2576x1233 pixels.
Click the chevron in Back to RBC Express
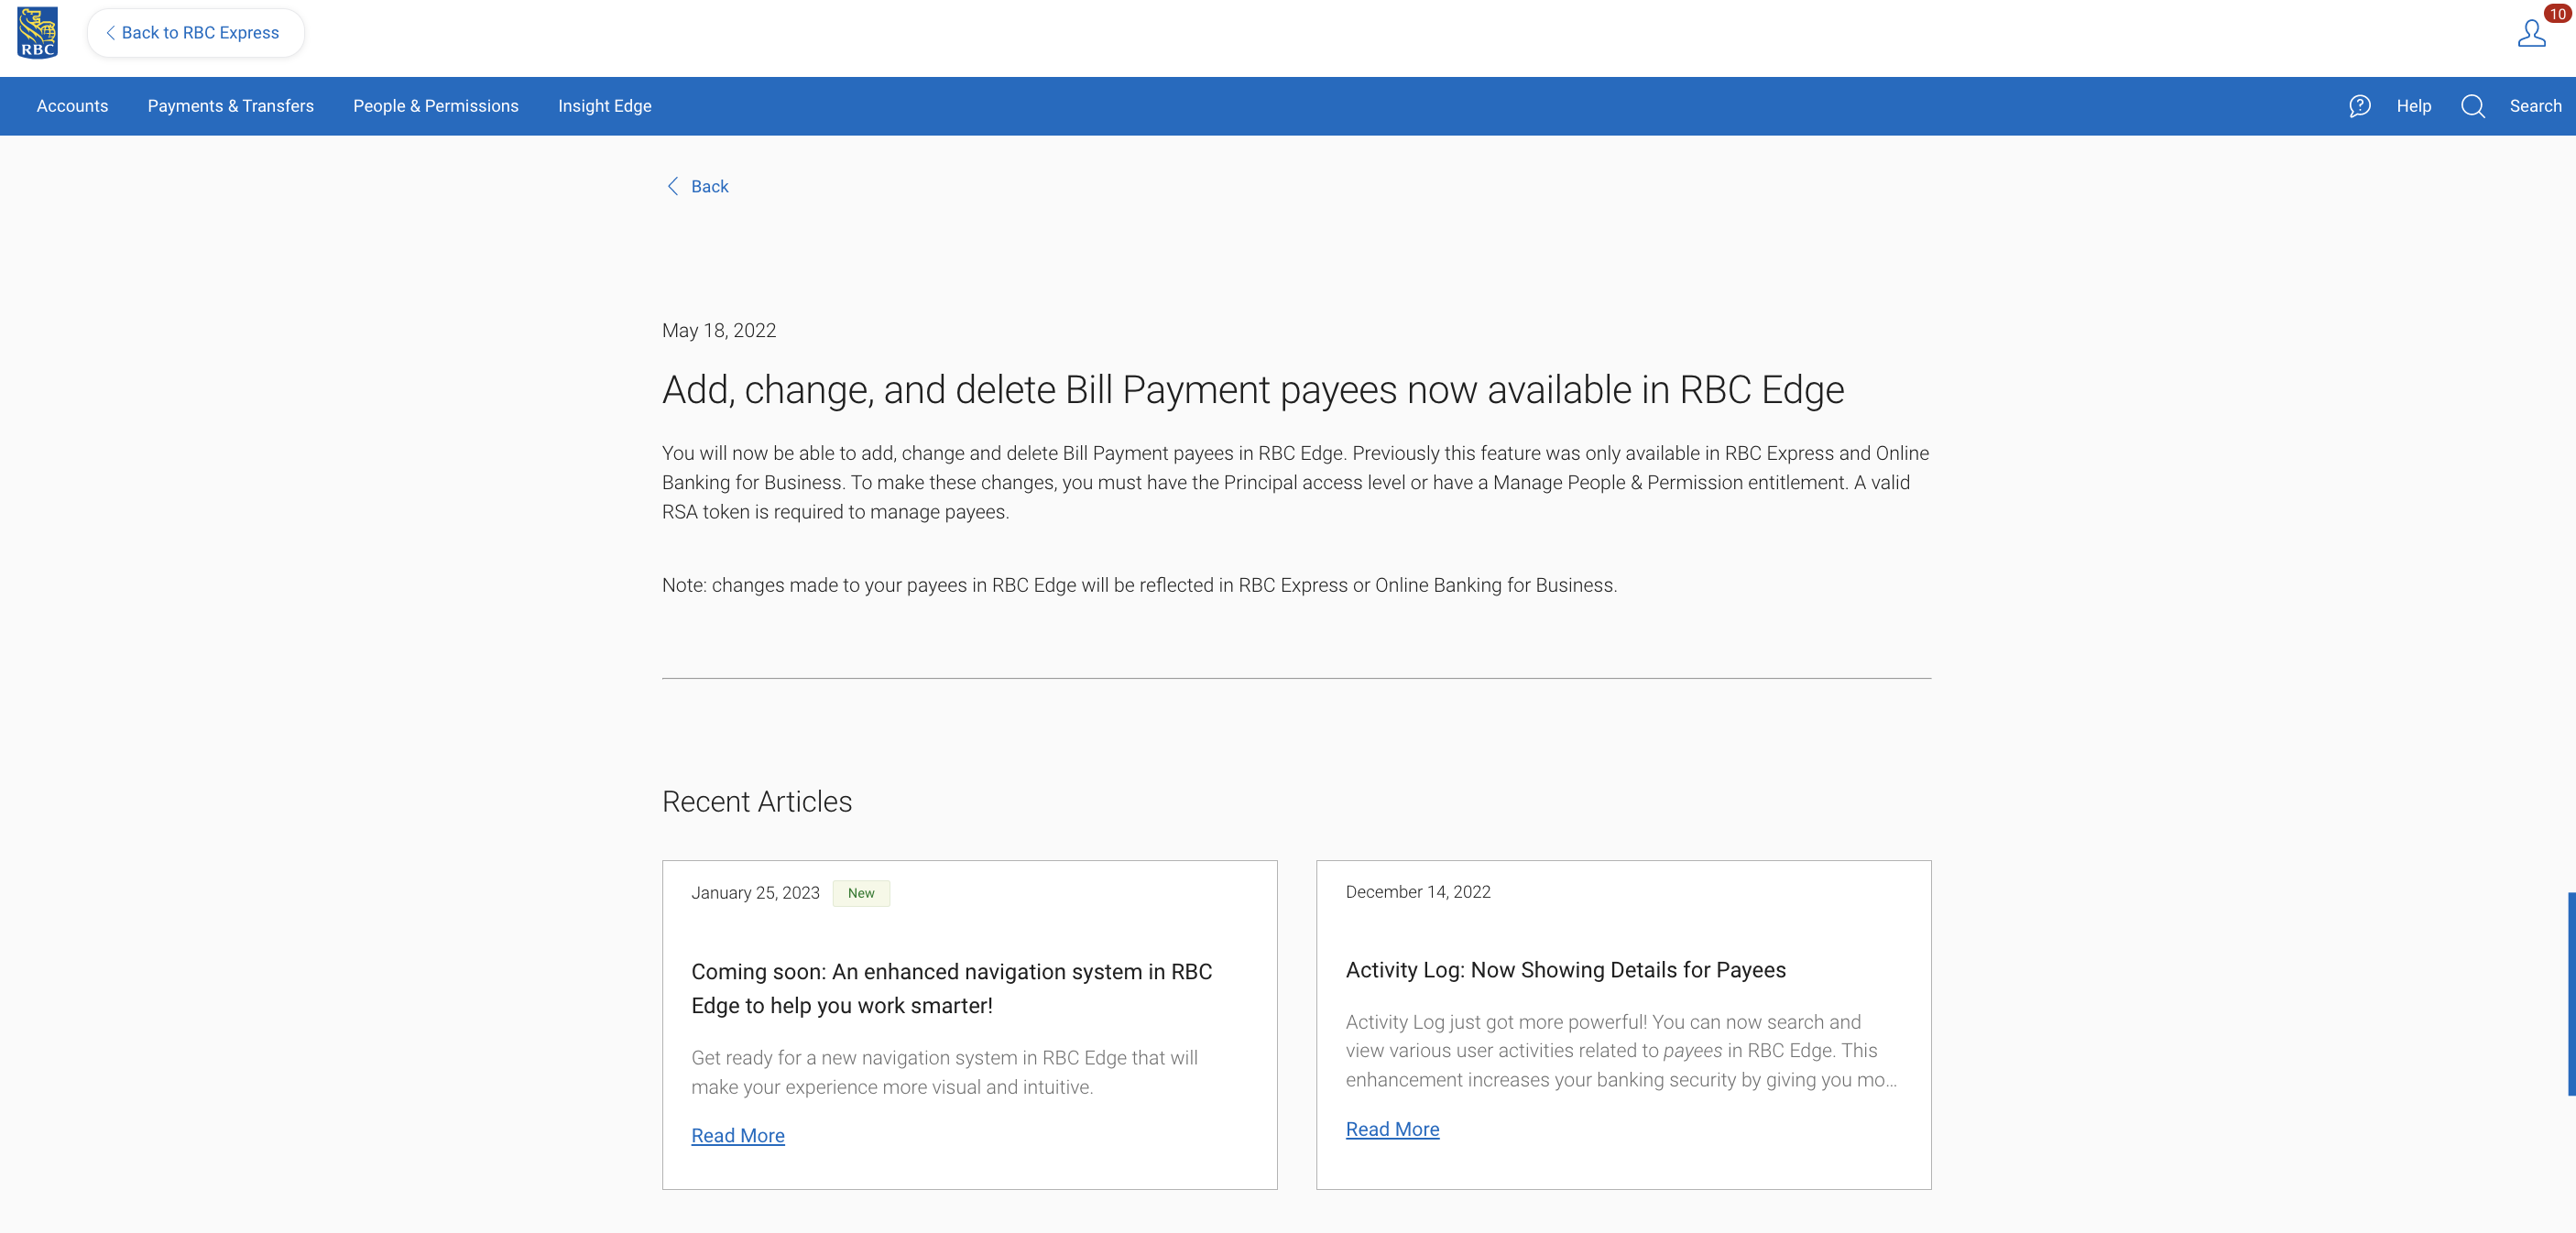(x=110, y=33)
